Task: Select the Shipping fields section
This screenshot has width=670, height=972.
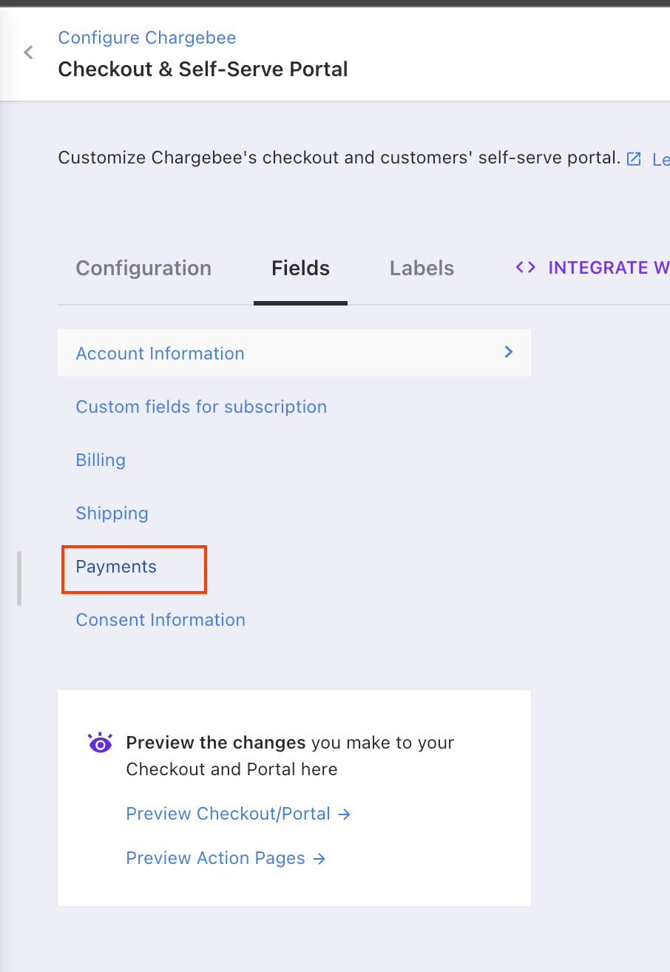Action: coord(112,513)
